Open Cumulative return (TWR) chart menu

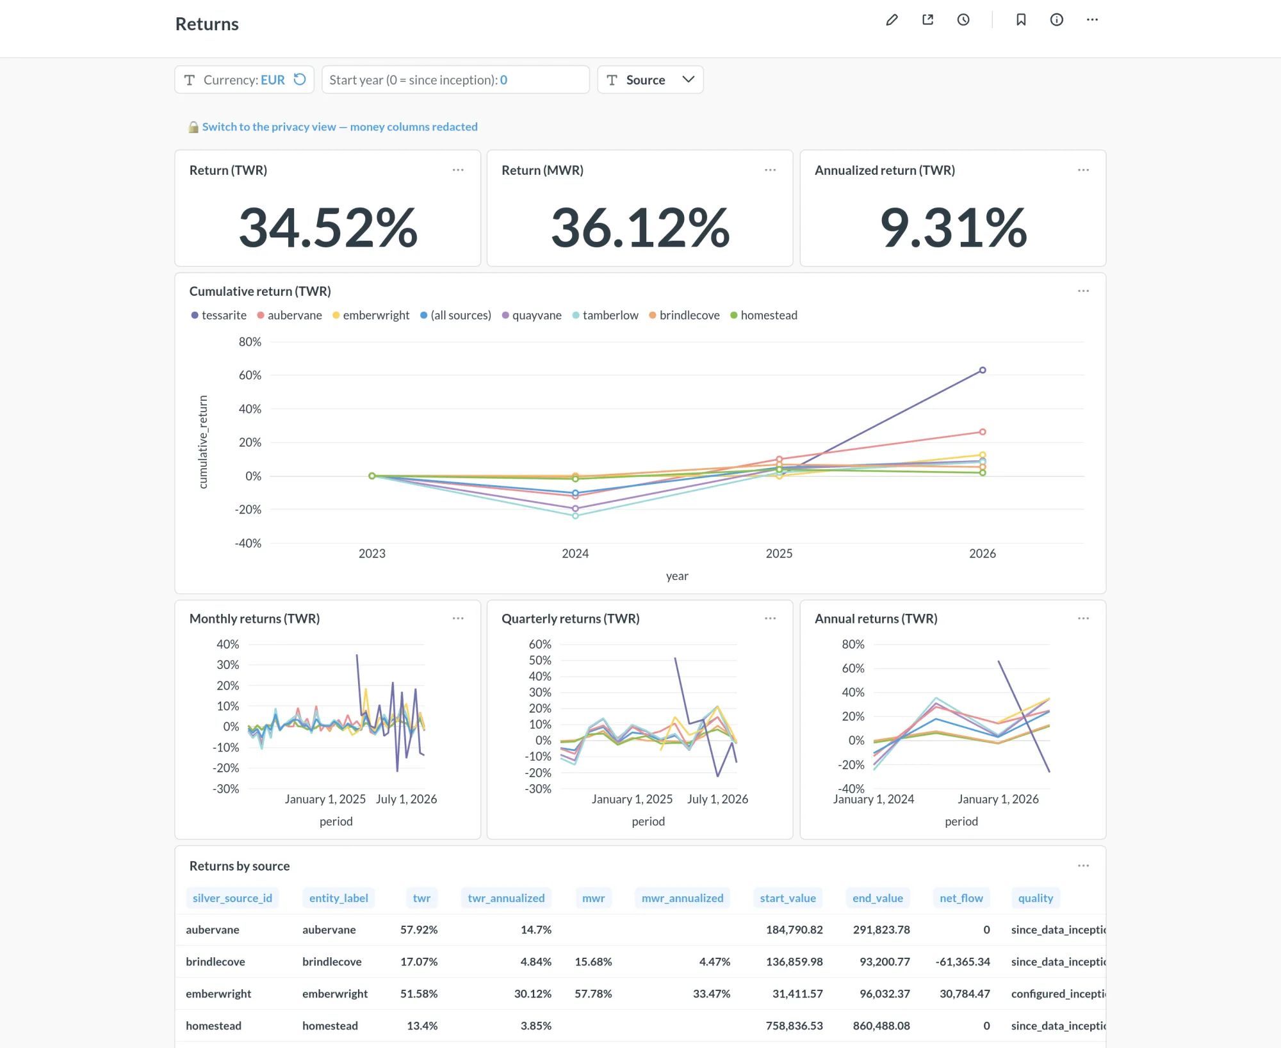tap(1084, 291)
